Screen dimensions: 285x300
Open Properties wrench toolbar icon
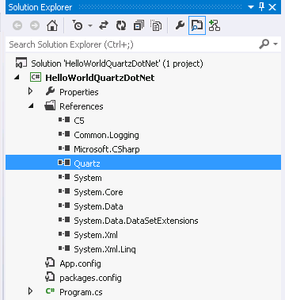(180, 25)
